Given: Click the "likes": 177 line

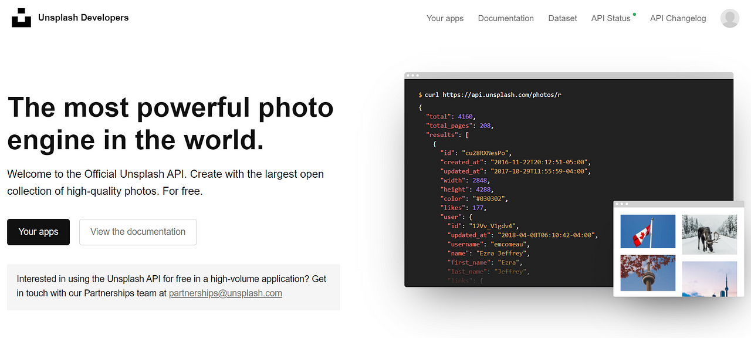Looking at the screenshot, I should coord(464,208).
